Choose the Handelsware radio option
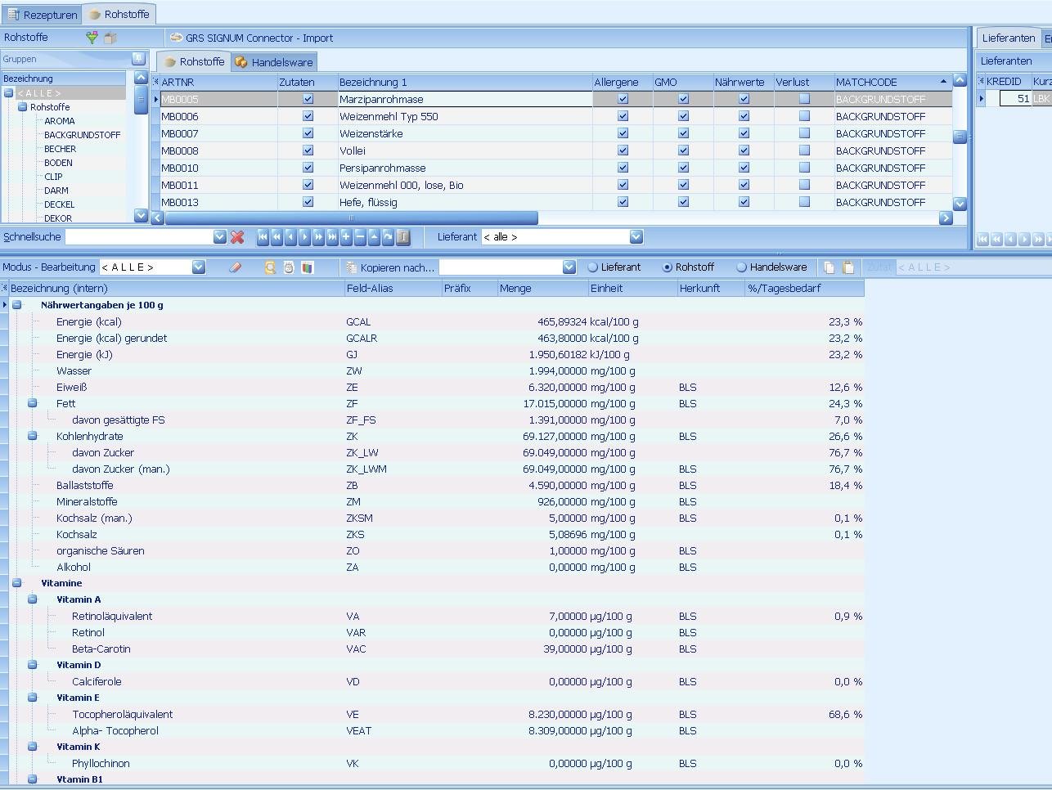 click(x=741, y=267)
